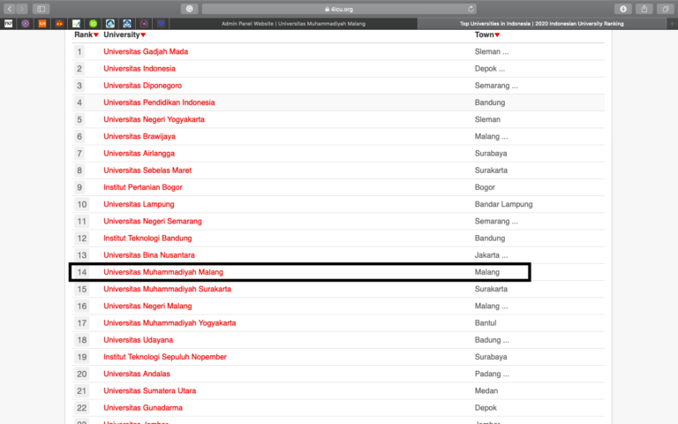This screenshot has height=424, width=678.
Task: Visit Universitas Diponegoro link
Action: 142,85
